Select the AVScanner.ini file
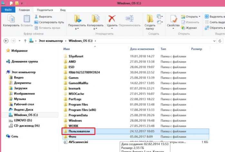Image resolution: width=225 pixels, height=152 pixels. pos(136,142)
